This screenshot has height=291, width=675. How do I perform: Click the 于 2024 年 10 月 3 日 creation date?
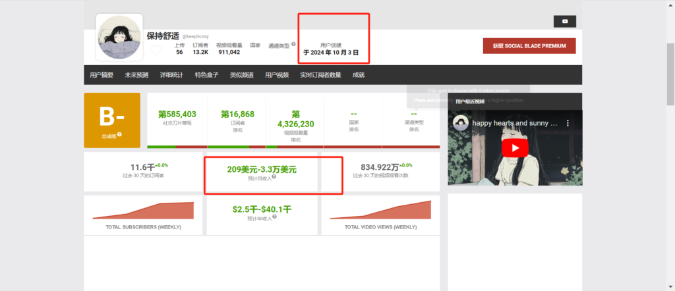[x=331, y=53]
